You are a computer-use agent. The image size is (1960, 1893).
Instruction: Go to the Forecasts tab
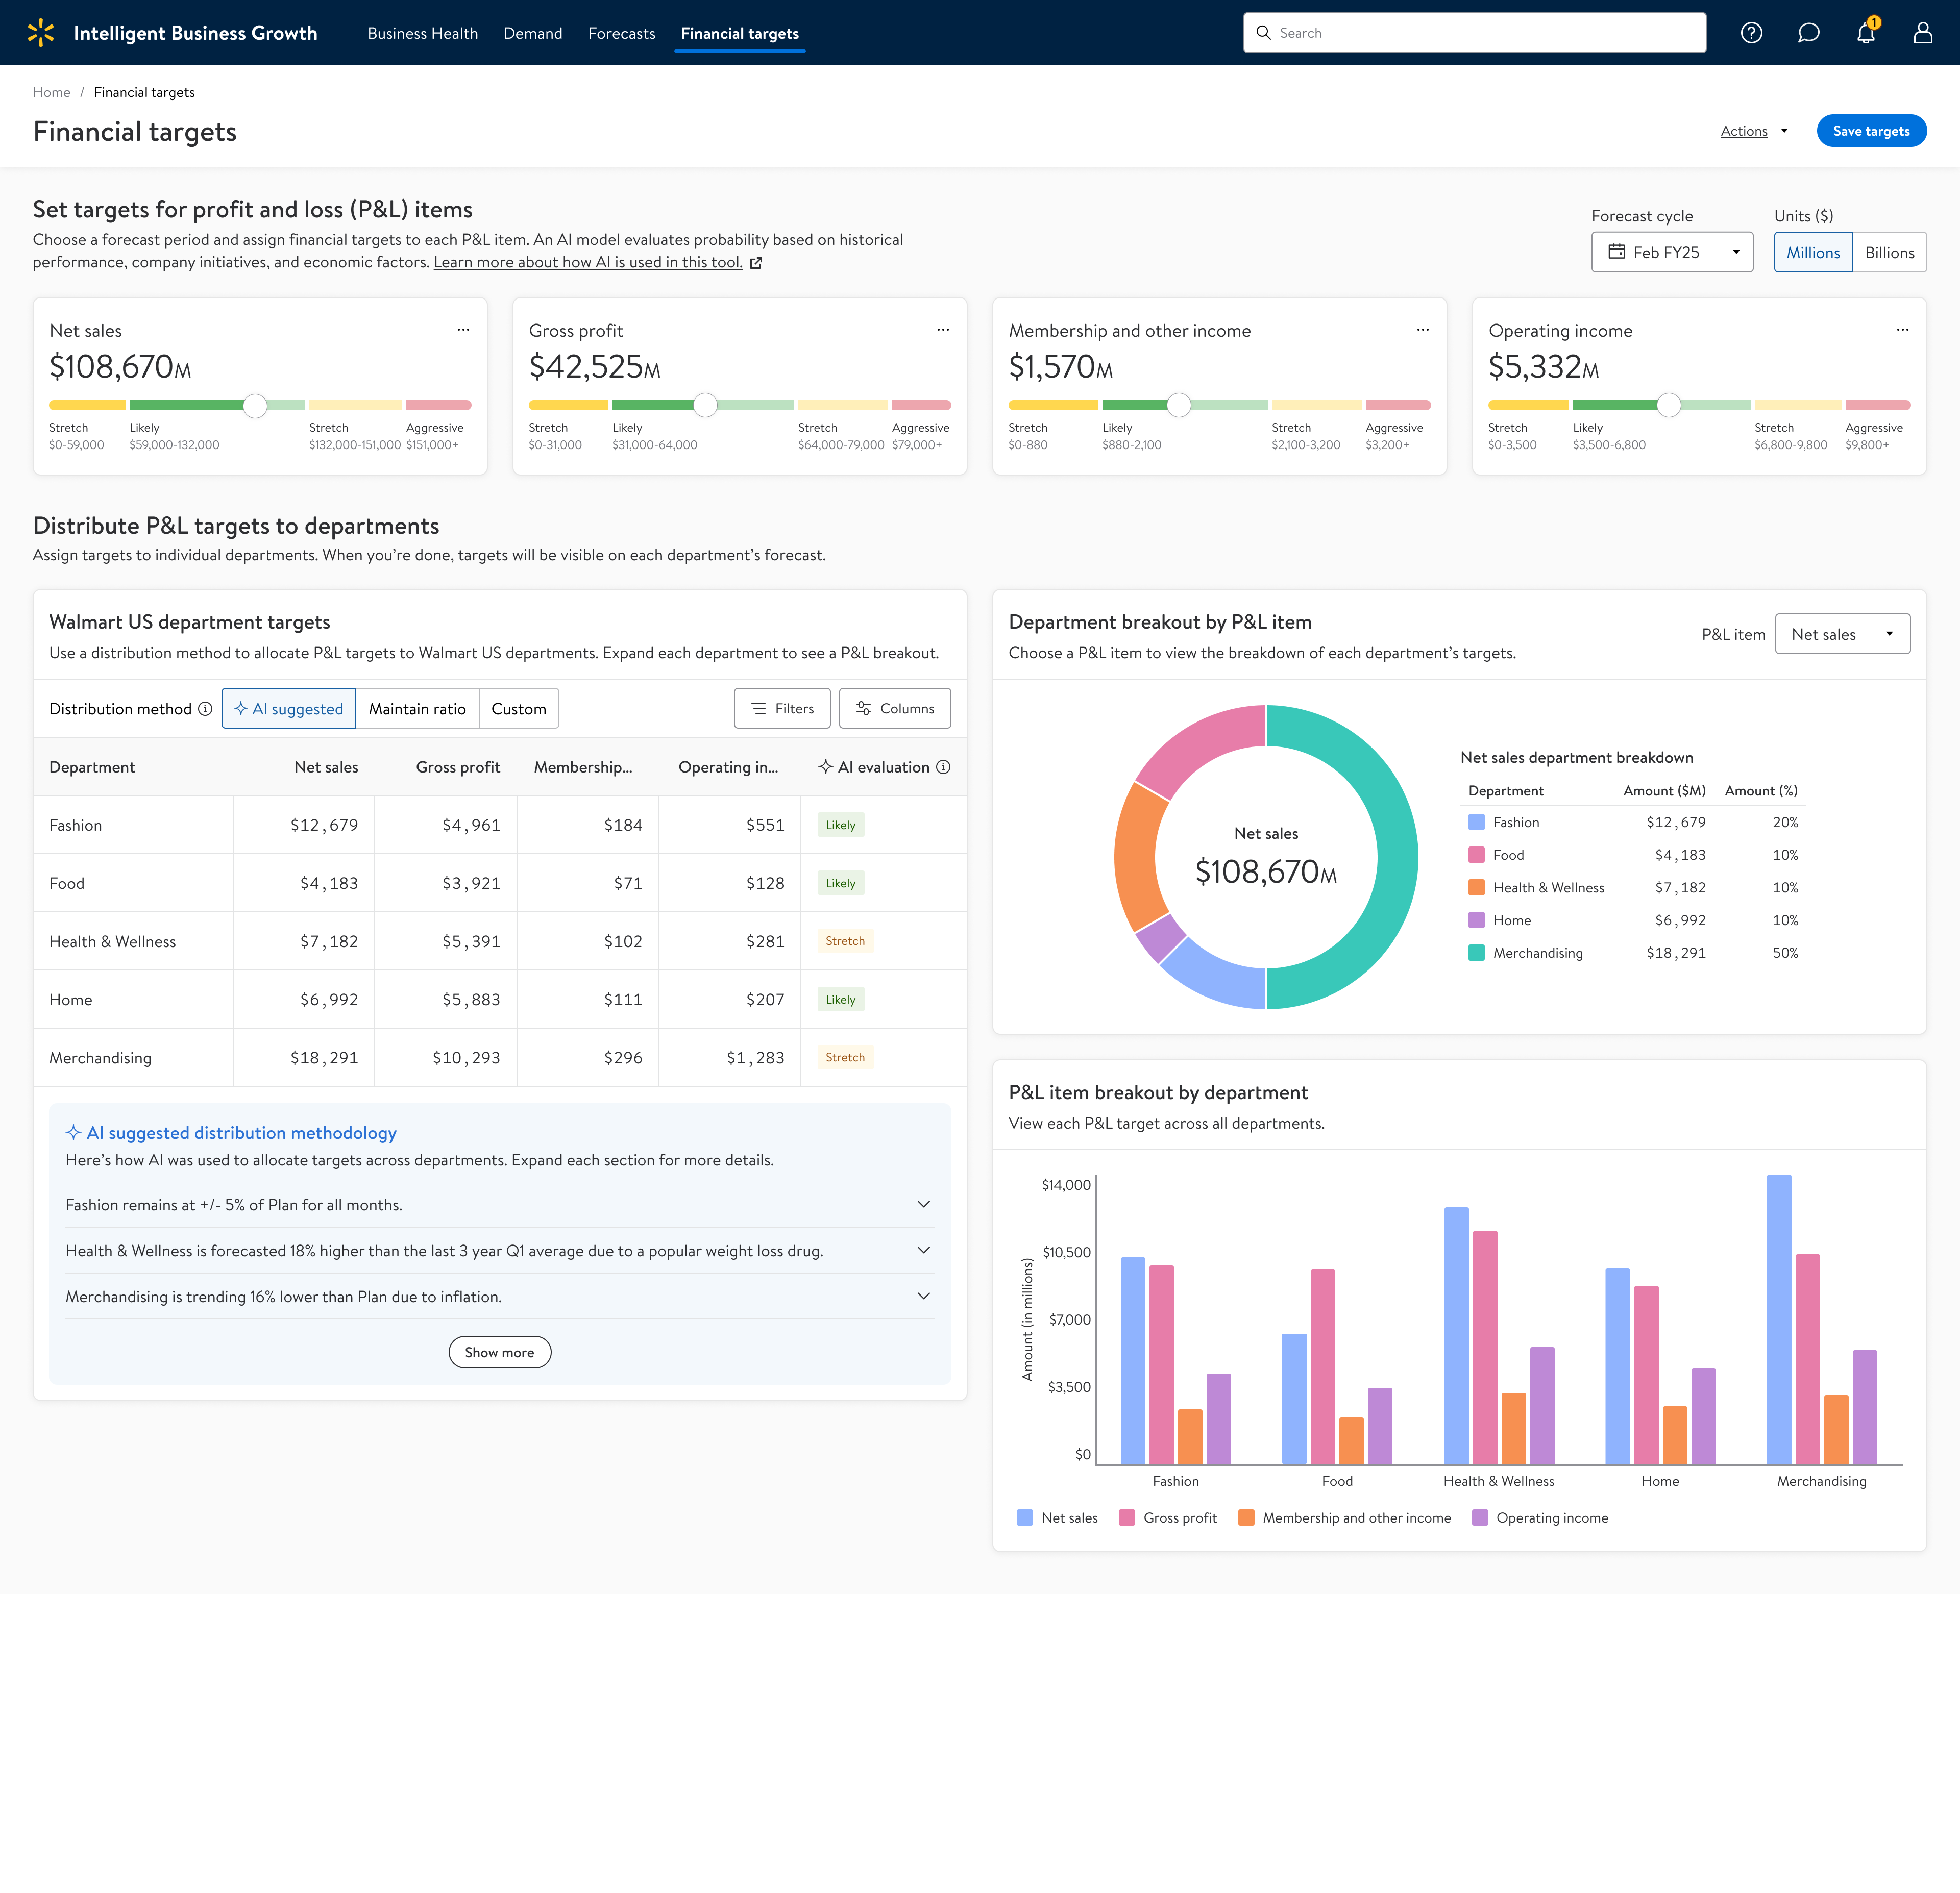click(621, 33)
